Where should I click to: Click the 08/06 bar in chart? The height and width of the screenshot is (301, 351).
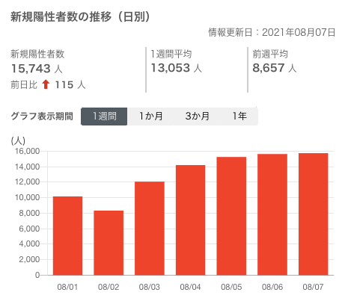pyautogui.click(x=272, y=214)
